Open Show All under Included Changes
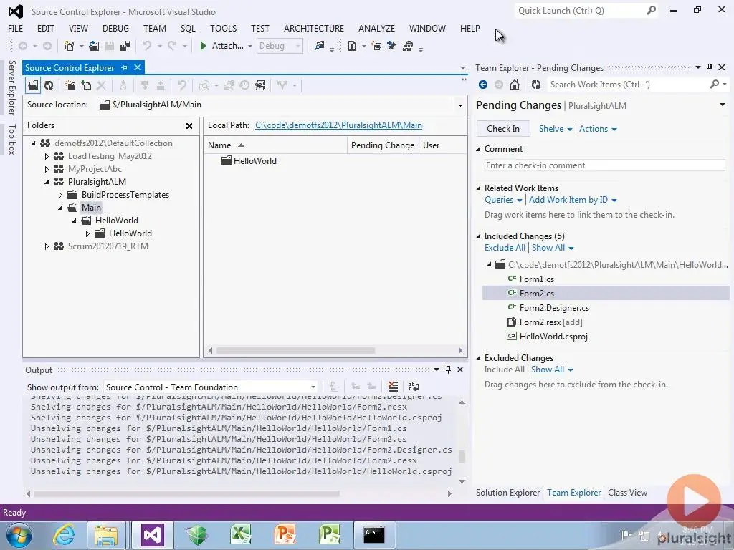This screenshot has width=734, height=550. pos(553,248)
